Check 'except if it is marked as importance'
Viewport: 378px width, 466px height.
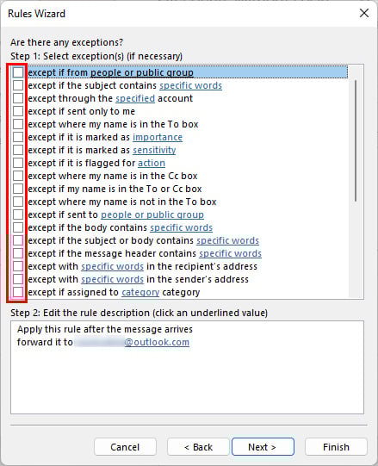18,137
